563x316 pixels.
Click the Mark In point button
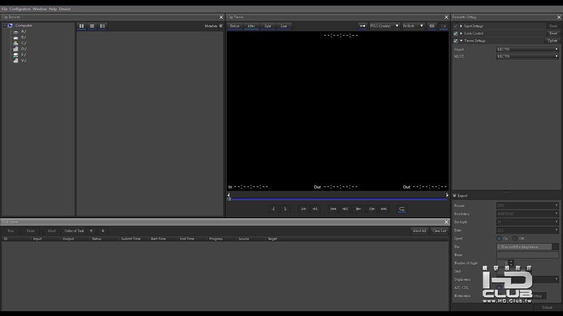pos(273,209)
